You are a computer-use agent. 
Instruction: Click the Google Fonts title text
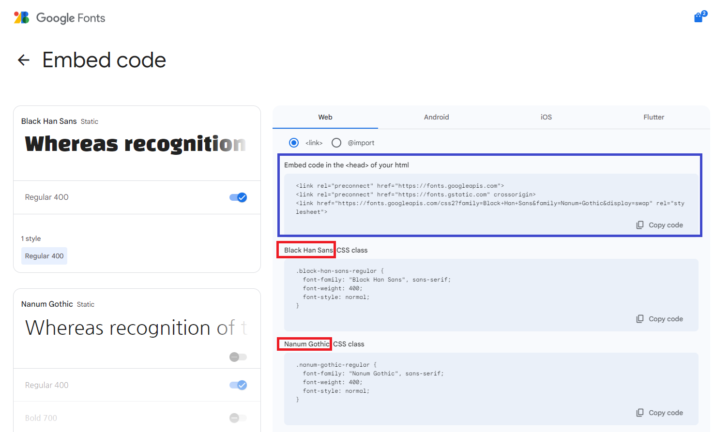[x=71, y=18]
